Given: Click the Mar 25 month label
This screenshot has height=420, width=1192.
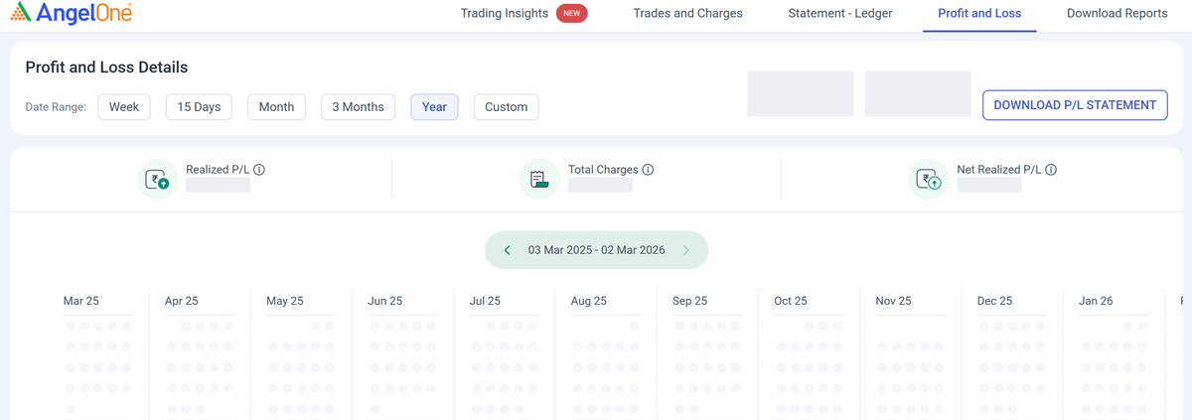Looking at the screenshot, I should pos(81,301).
